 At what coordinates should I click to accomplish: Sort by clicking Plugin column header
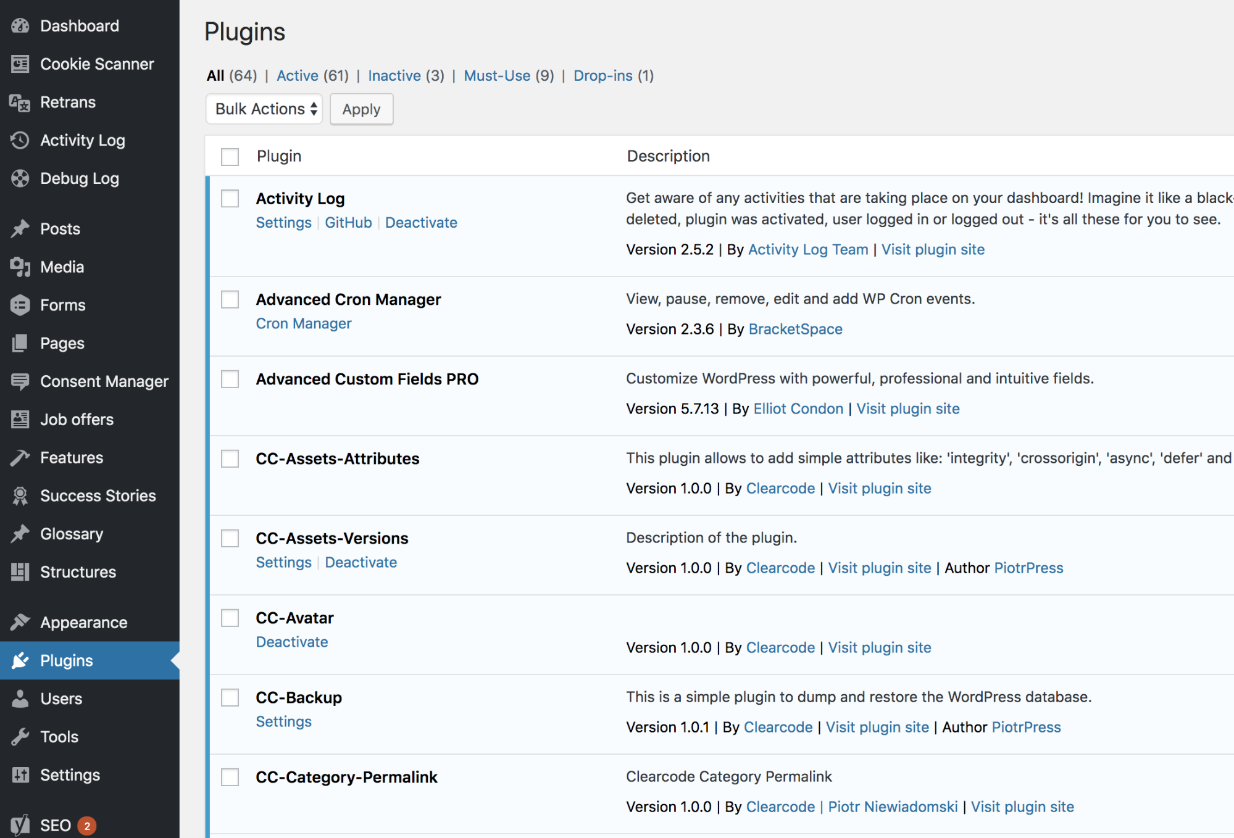coord(279,156)
